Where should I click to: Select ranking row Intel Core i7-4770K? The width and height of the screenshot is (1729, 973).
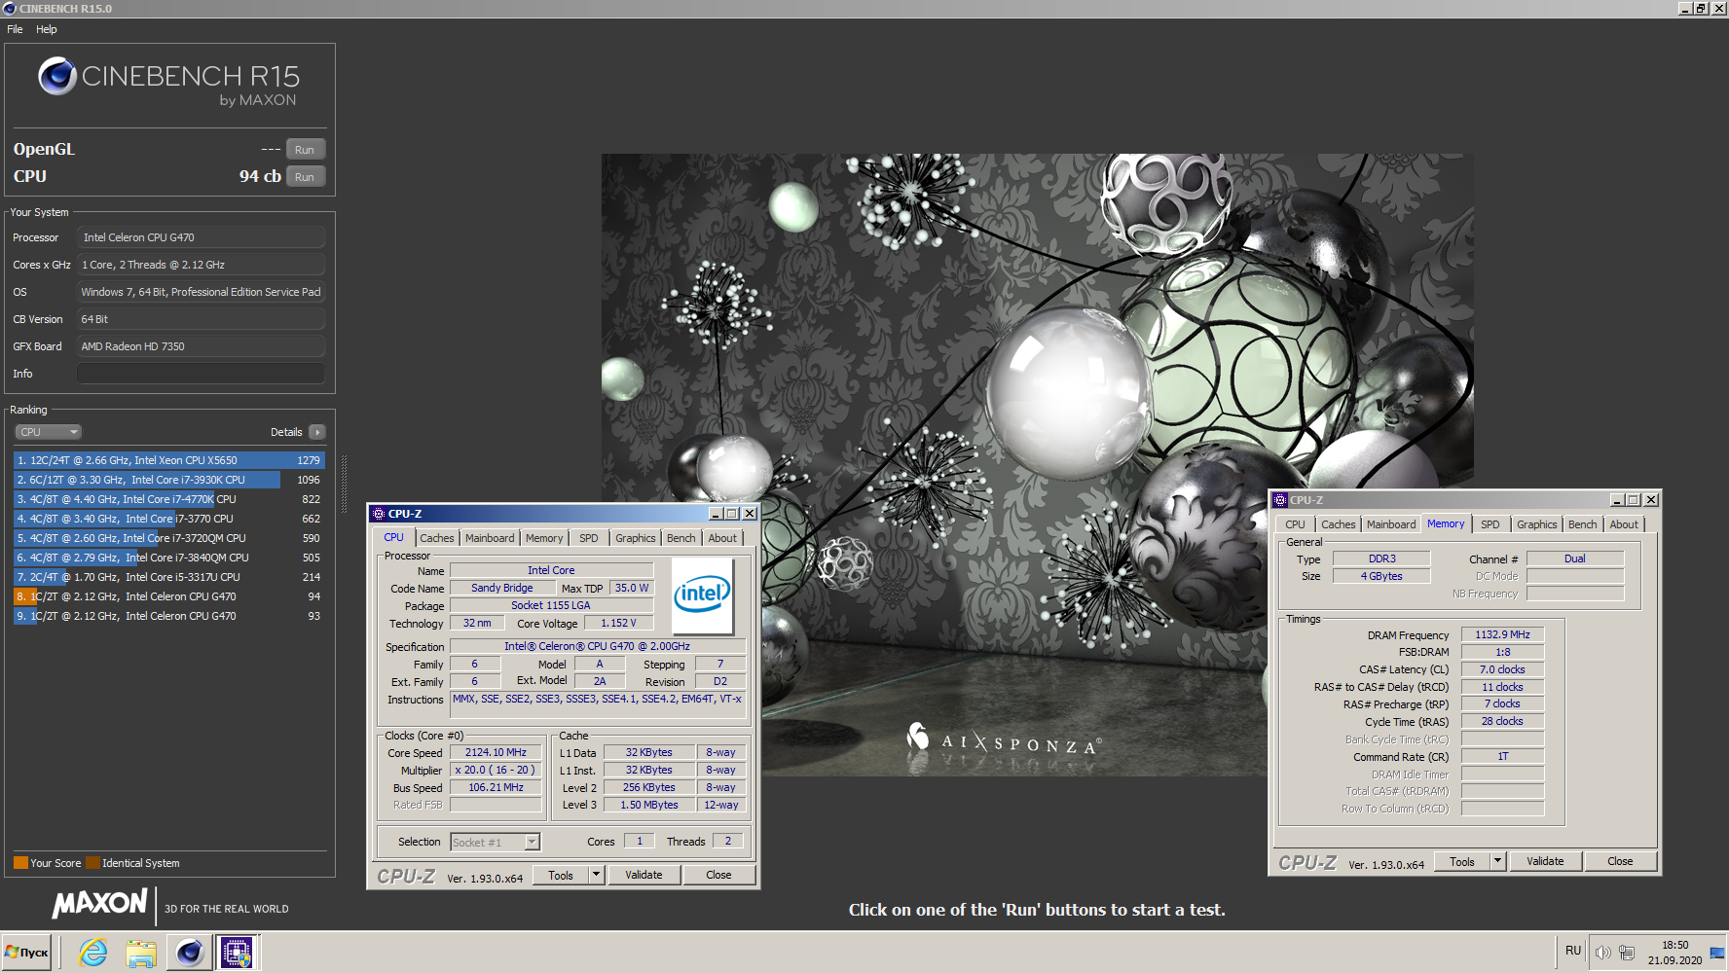(168, 499)
